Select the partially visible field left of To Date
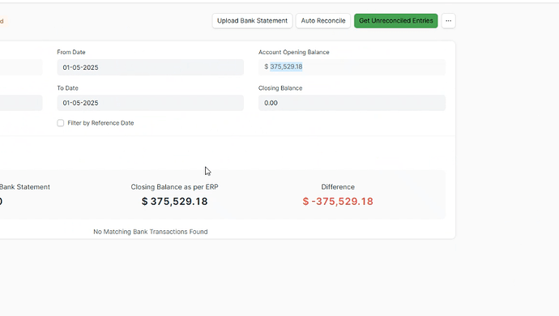559x316 pixels. [x=21, y=103]
